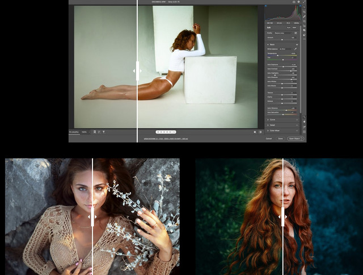Open Camera Raw preferences gear icon
Viewport: 363px width, 275px height.
tap(299, 2)
